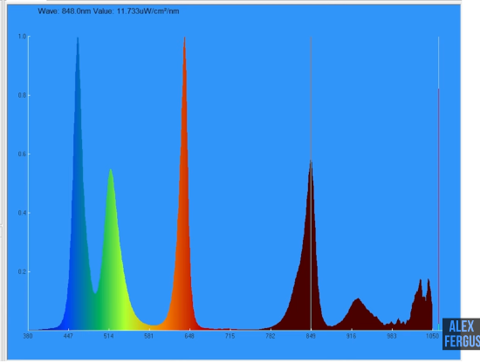Click the blue peak tip near 460nm
Image resolution: width=480 pixels, height=363 pixels.
tap(78, 39)
